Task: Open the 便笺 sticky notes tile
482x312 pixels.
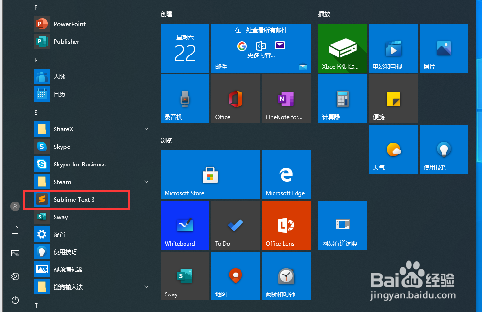Action: 393,99
